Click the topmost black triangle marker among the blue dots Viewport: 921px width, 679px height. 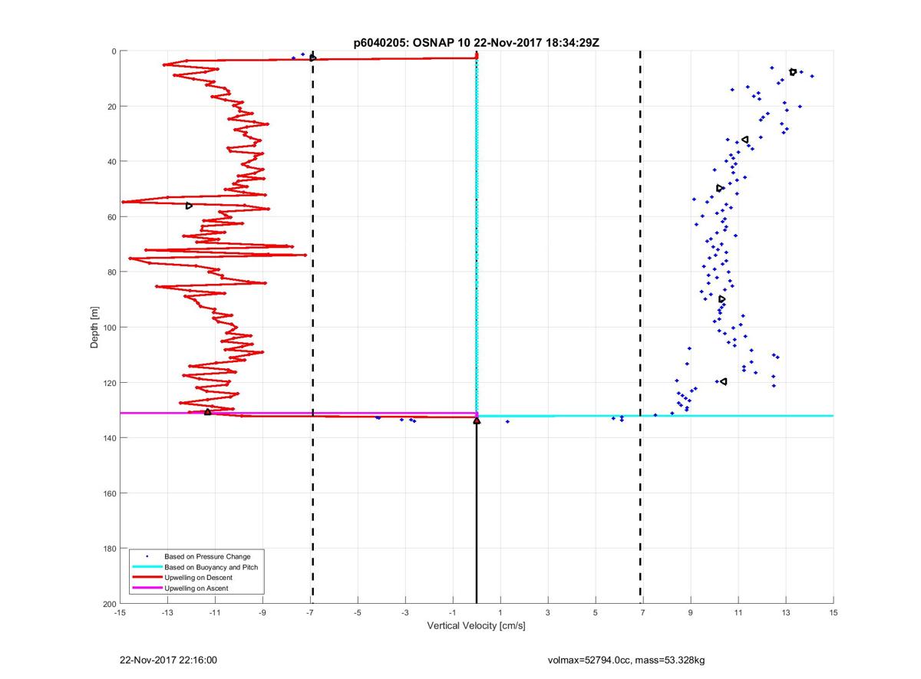(x=793, y=72)
